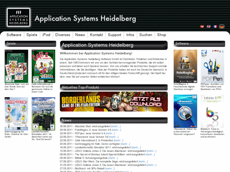
Task: Open the 1Password caption link
Action: (x=185, y=132)
